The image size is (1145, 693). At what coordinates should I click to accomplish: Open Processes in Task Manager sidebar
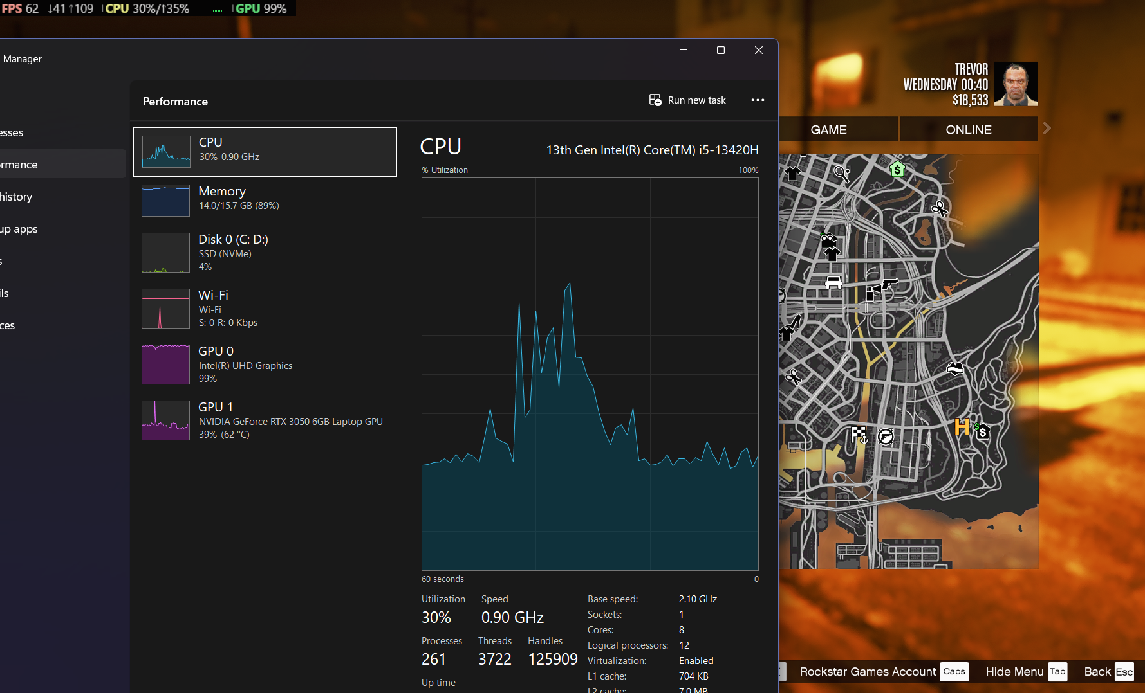tap(63, 132)
